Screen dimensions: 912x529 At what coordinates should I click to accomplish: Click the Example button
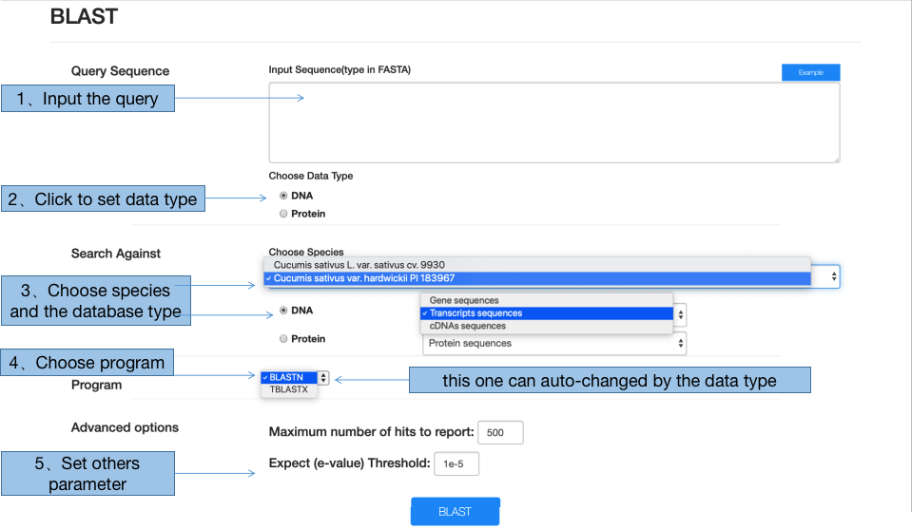810,72
